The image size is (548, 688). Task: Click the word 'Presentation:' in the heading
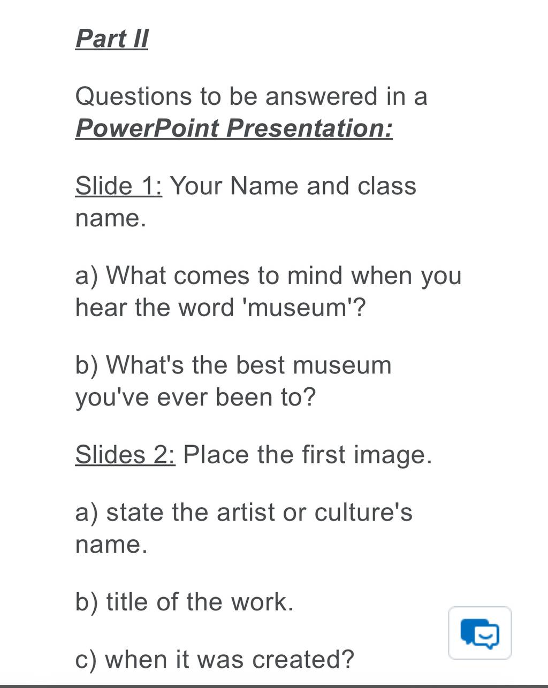309,128
